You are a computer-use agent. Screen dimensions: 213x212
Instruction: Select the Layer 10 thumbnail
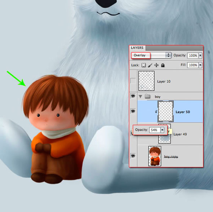147,81
